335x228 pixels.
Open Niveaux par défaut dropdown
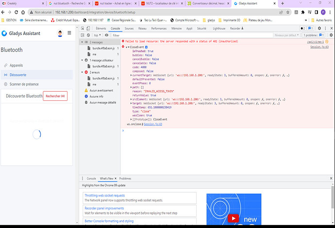point(287,35)
